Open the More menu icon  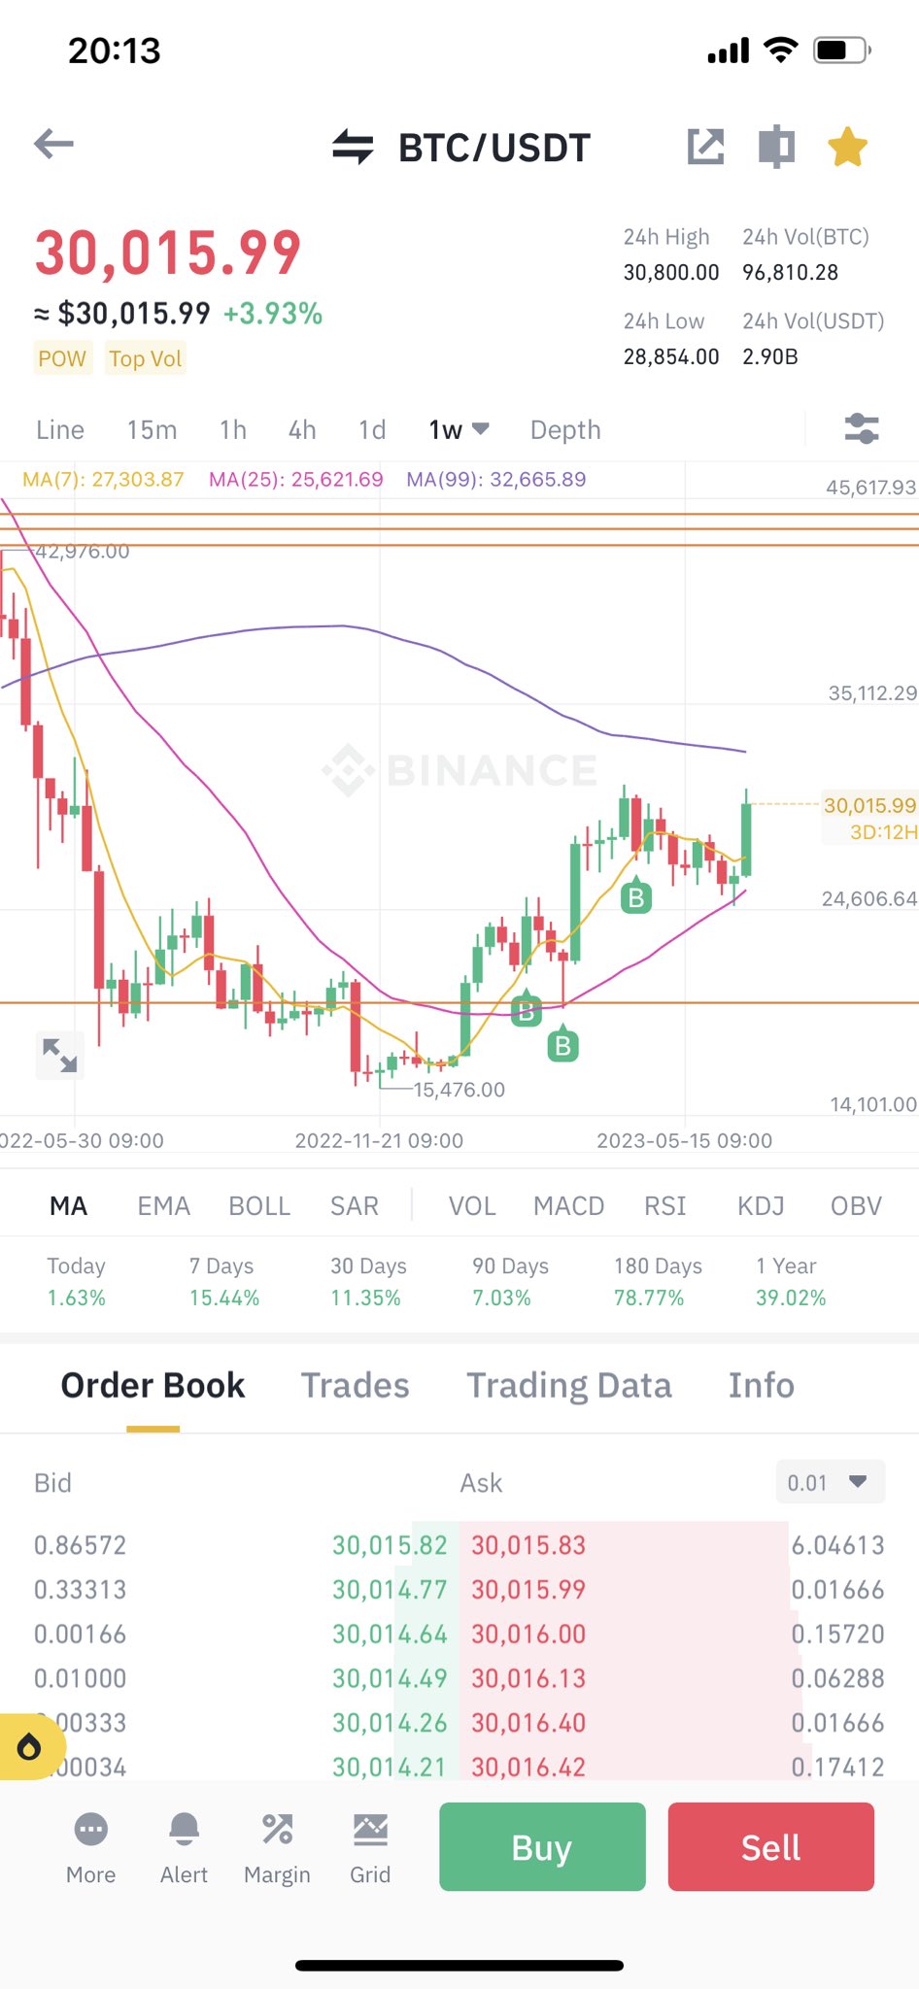(x=91, y=1830)
